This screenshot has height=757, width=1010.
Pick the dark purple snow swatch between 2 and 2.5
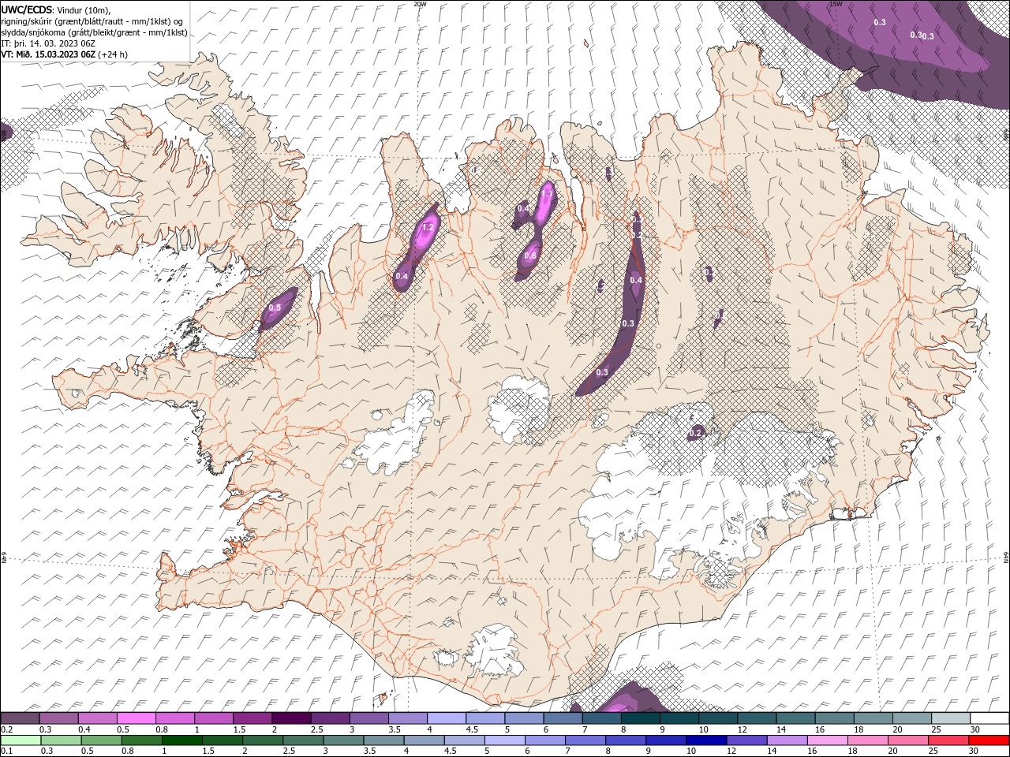(x=290, y=718)
